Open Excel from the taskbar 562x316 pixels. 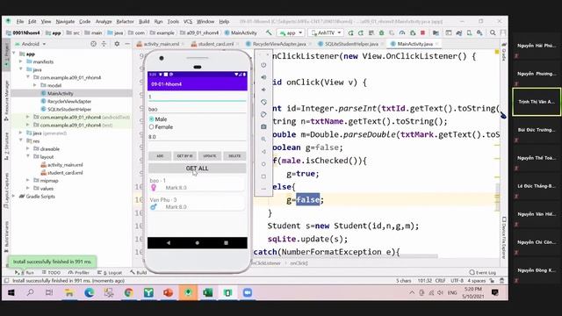point(208,292)
